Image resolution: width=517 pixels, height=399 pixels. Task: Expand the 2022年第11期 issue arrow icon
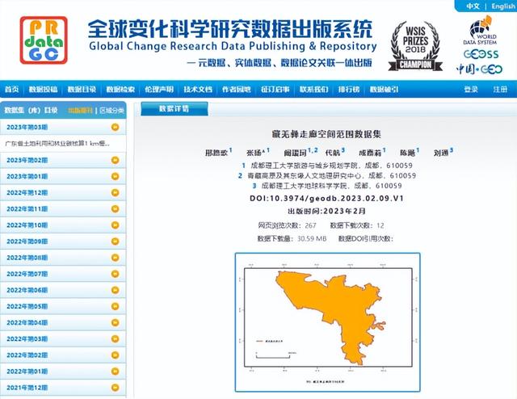[115, 208]
